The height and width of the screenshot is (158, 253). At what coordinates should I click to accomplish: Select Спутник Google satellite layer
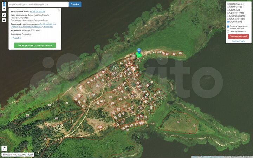[228, 19]
